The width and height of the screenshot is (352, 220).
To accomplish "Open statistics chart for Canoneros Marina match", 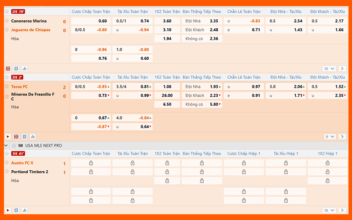I will coord(24,69).
